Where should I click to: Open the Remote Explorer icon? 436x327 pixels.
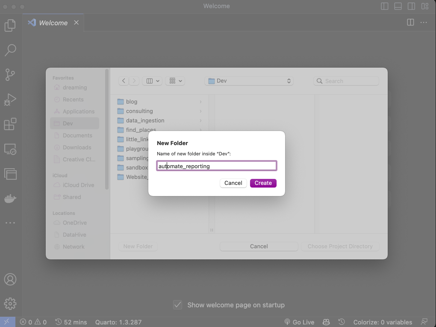click(x=10, y=149)
